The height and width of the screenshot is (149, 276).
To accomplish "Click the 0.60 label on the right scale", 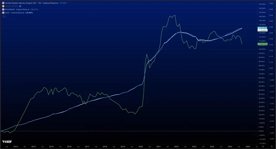I will (x=271, y=3).
